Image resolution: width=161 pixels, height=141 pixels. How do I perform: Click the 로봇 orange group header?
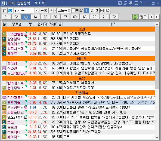pyautogui.click(x=78, y=78)
